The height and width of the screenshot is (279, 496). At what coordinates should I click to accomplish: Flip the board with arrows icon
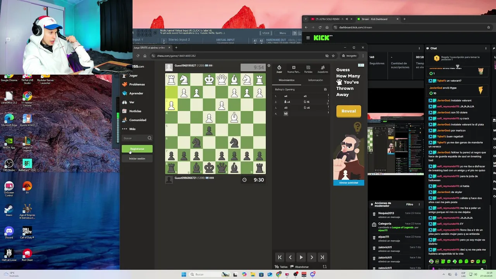coord(325,267)
